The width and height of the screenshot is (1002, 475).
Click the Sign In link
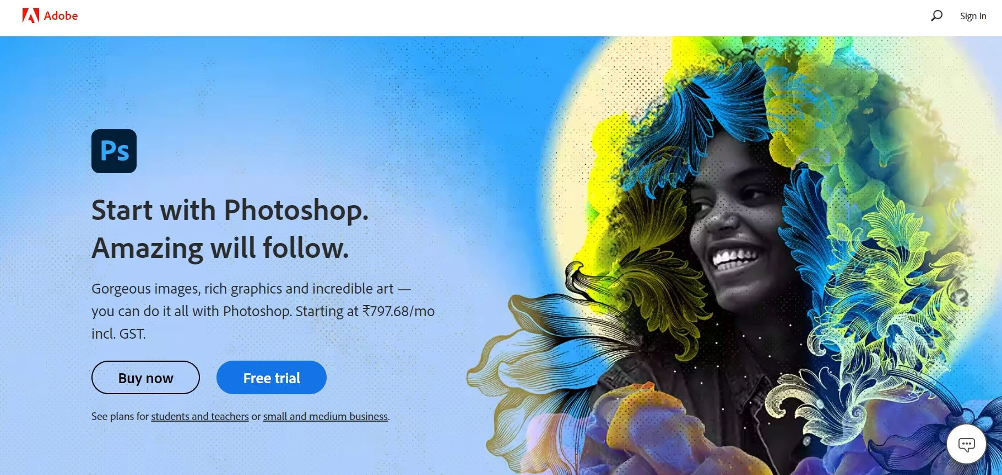[x=973, y=16]
